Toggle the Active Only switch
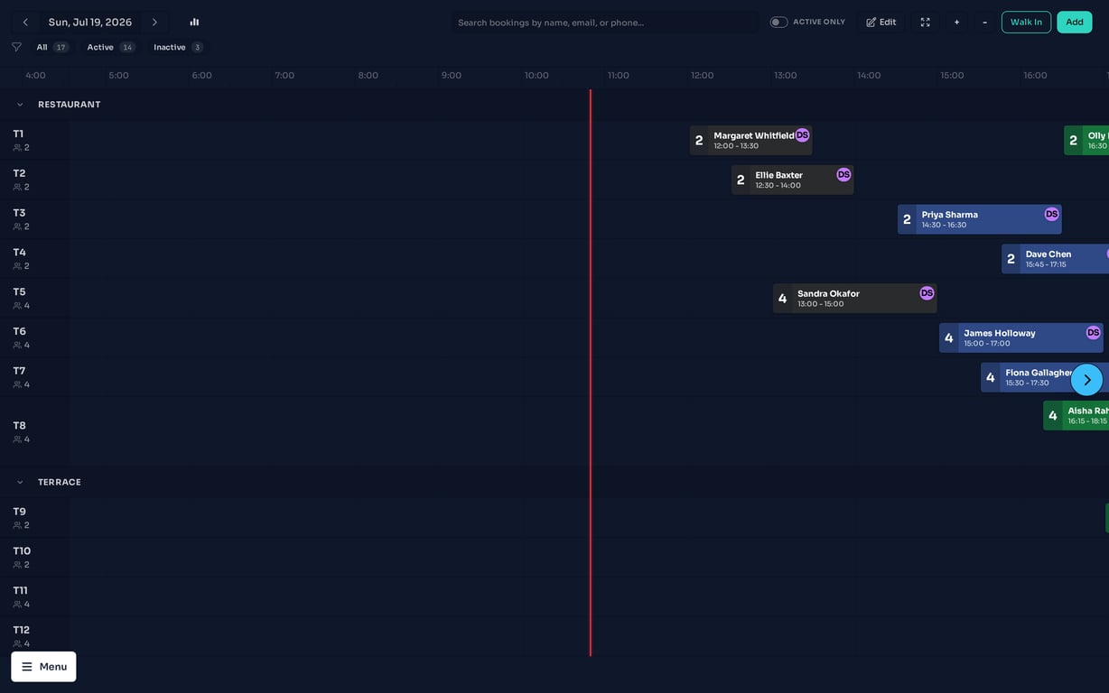Image resolution: width=1109 pixels, height=693 pixels. click(778, 23)
